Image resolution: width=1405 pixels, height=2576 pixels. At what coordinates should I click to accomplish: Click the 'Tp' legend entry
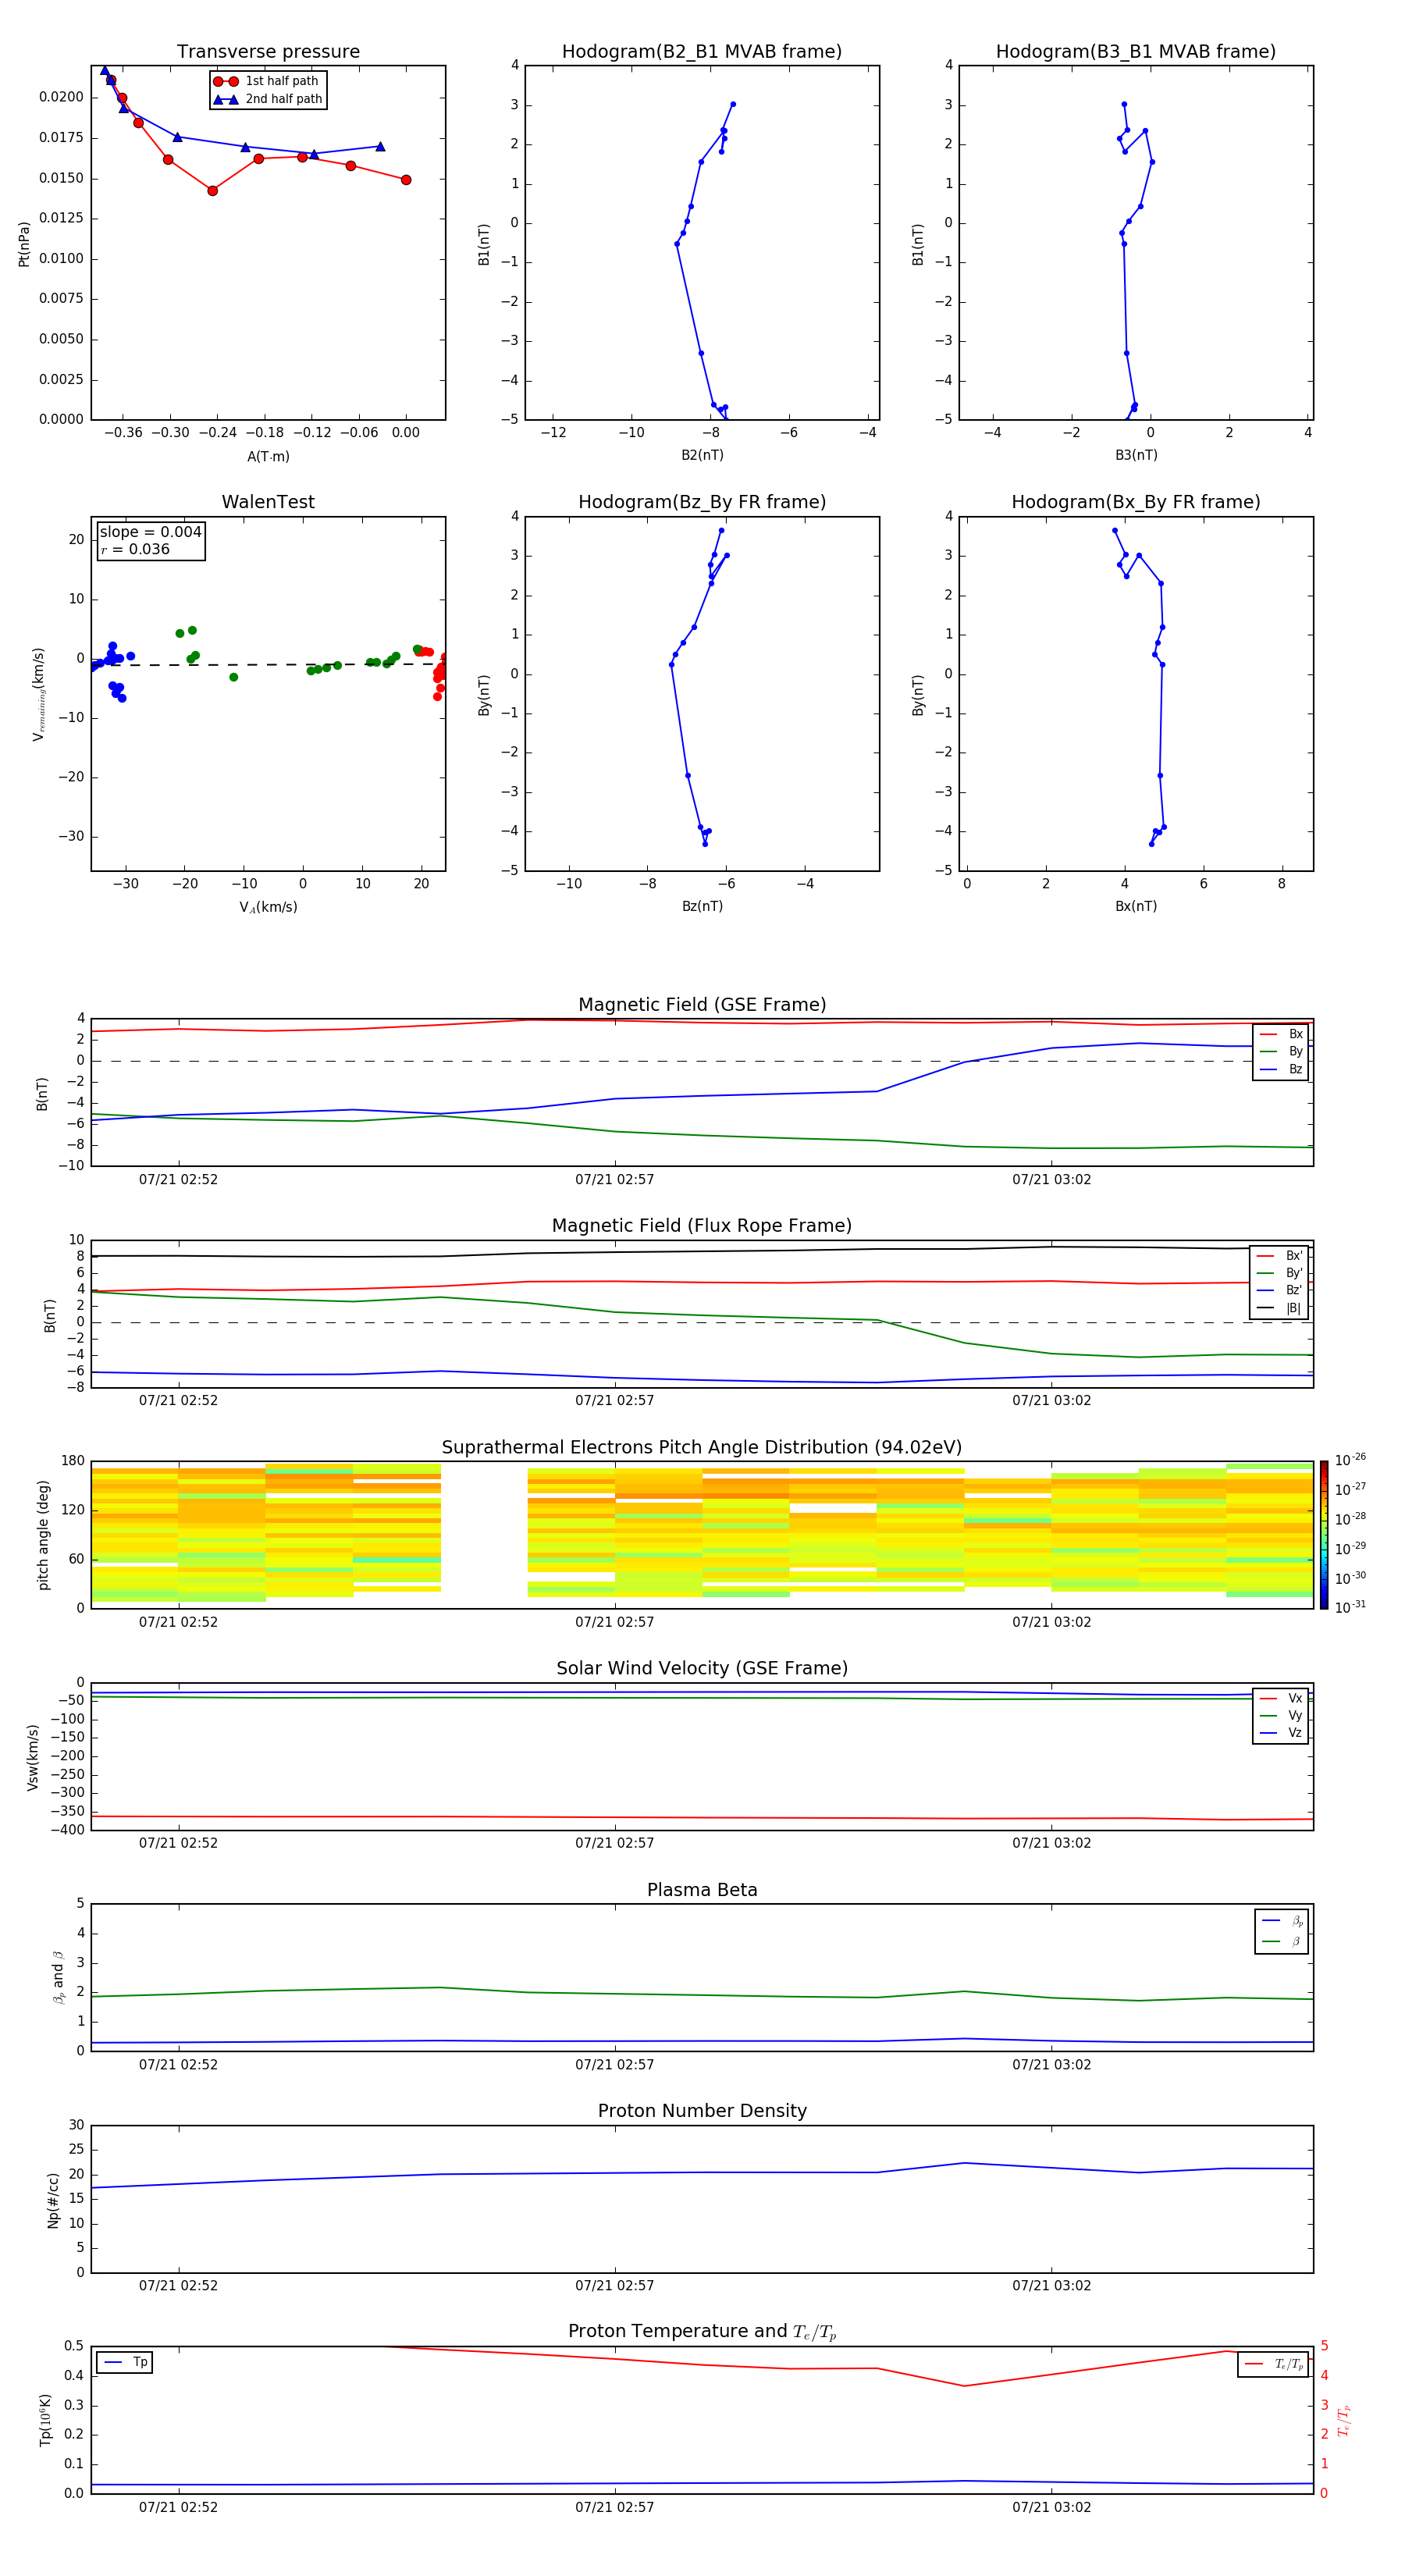click(125, 2362)
